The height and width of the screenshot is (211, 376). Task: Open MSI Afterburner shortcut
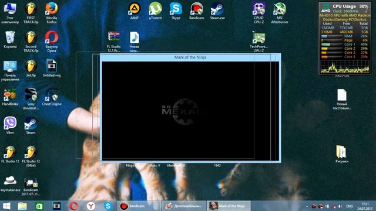(x=280, y=13)
